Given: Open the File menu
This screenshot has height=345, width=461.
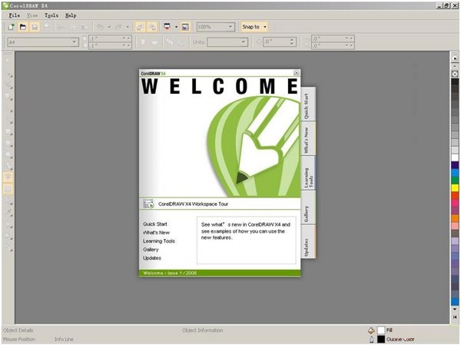Looking at the screenshot, I should pyautogui.click(x=15, y=15).
